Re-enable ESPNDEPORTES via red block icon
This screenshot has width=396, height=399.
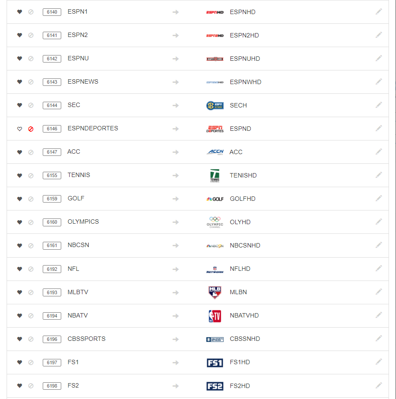31,129
